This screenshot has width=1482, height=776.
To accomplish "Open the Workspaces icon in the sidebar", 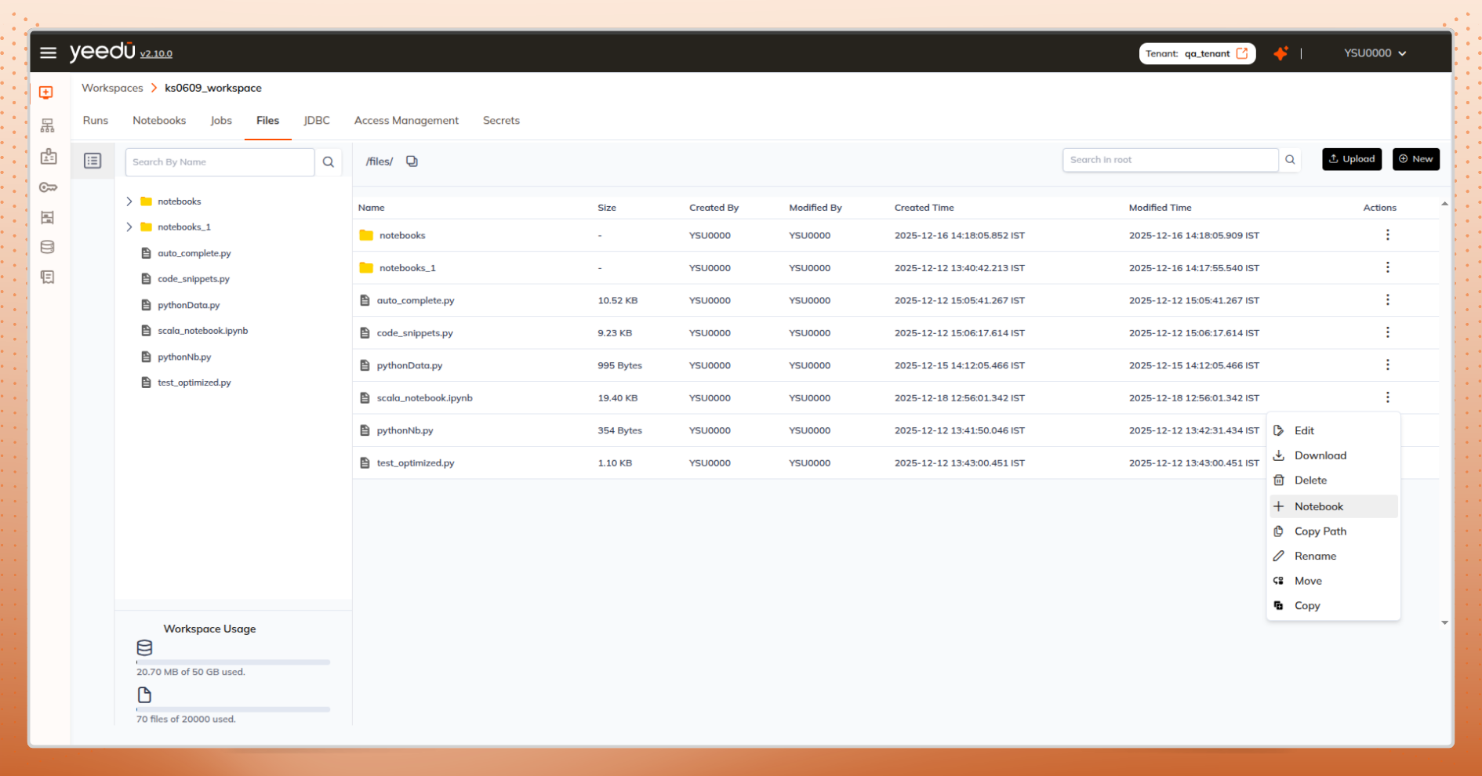I will pyautogui.click(x=47, y=92).
